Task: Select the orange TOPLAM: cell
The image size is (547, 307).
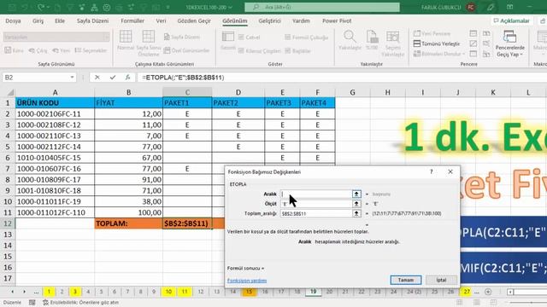Action: 129,223
